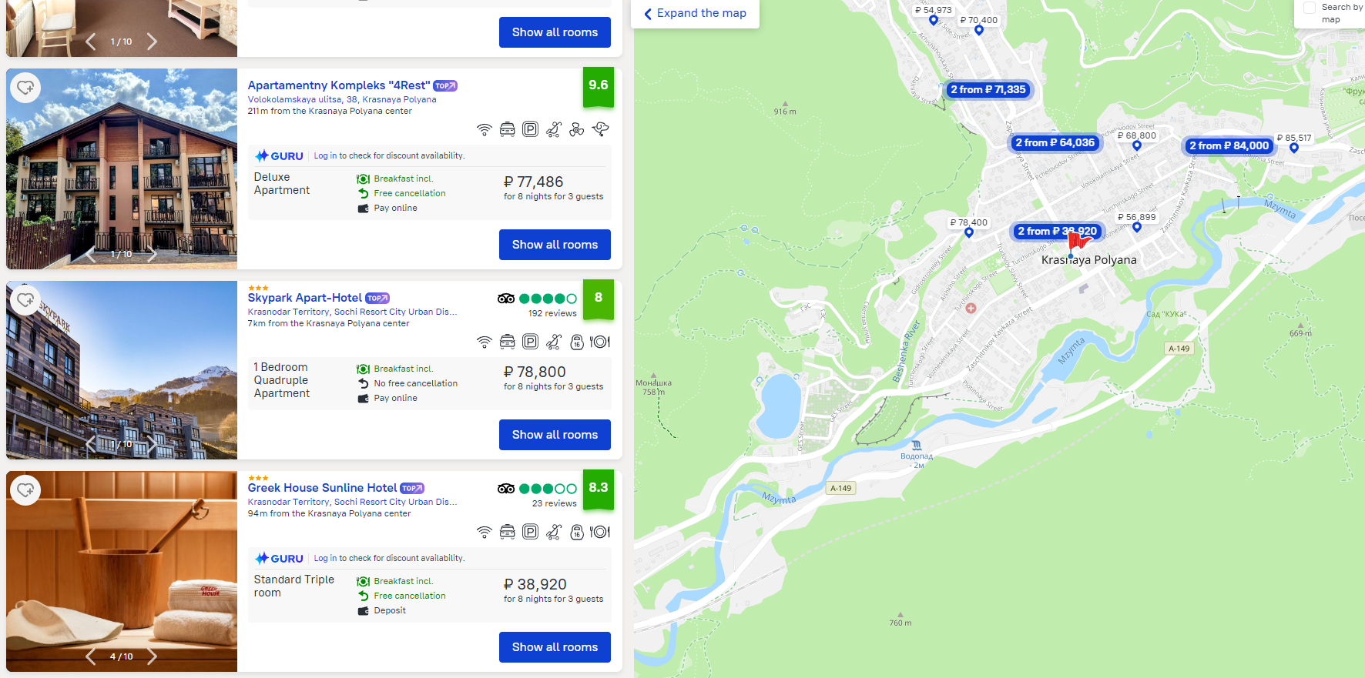Click the "2 from ₽ 64,036" map cluster
The height and width of the screenshot is (678, 1365).
click(x=1055, y=143)
